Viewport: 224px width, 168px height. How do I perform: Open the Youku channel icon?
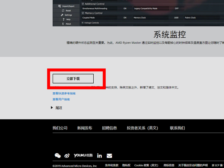(x=83, y=155)
